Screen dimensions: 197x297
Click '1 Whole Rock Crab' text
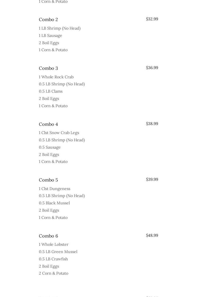[56, 77]
